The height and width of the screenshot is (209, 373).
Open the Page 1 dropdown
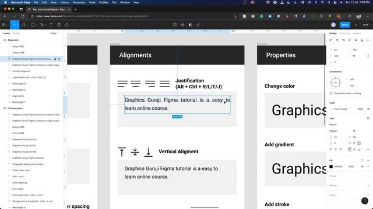coord(55,34)
